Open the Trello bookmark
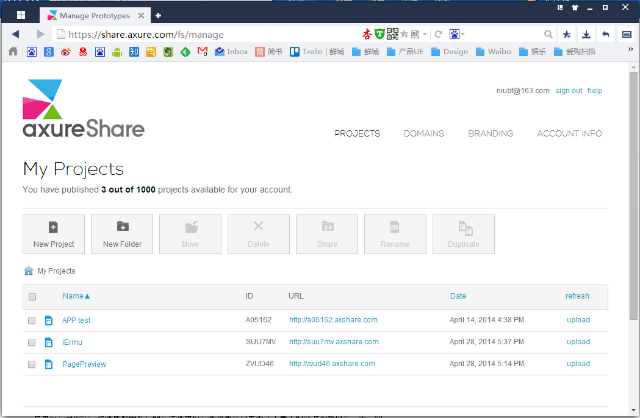Screen dimensions: 640x418 coord(317,52)
